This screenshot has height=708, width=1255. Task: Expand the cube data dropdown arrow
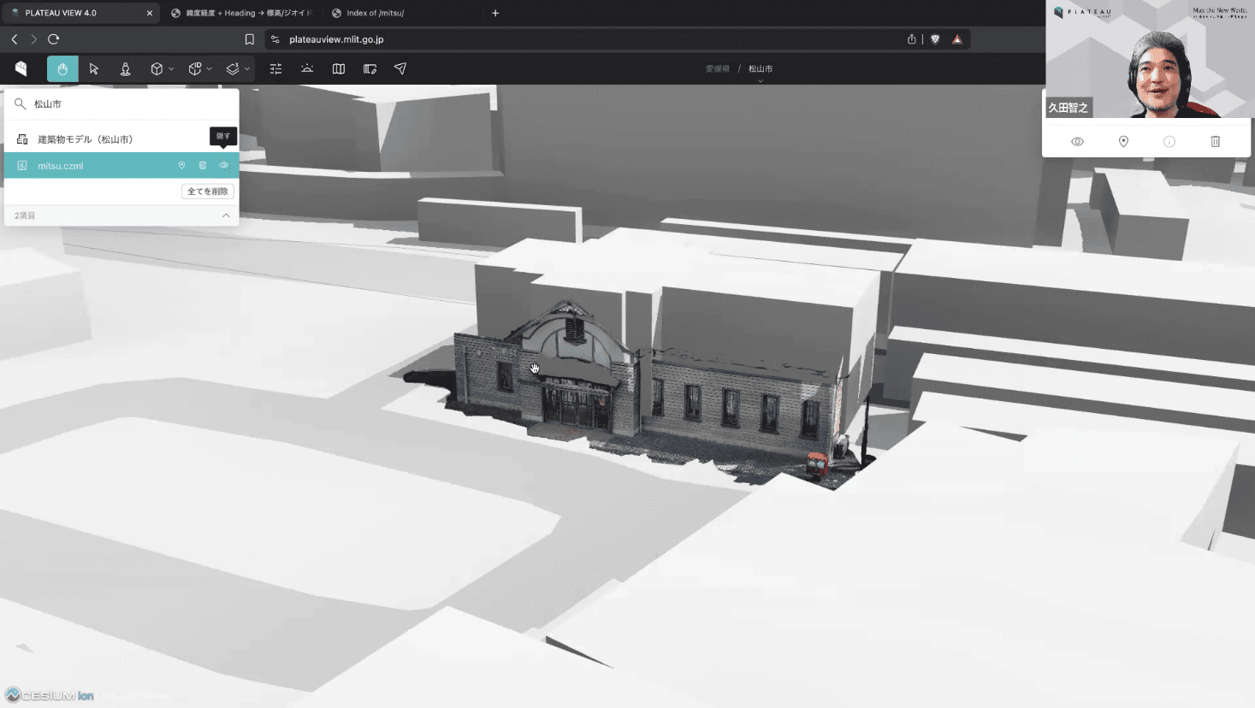coord(171,69)
